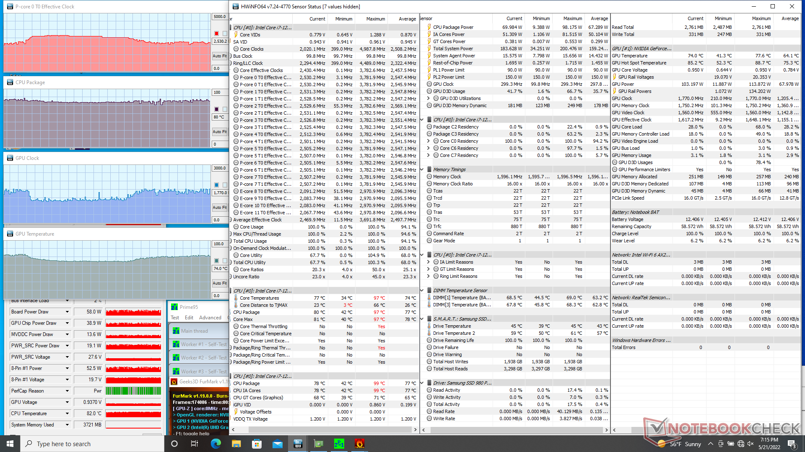805x452 pixels.
Task: Open GPU-Z taskbar icon
Action: pyautogui.click(x=318, y=444)
